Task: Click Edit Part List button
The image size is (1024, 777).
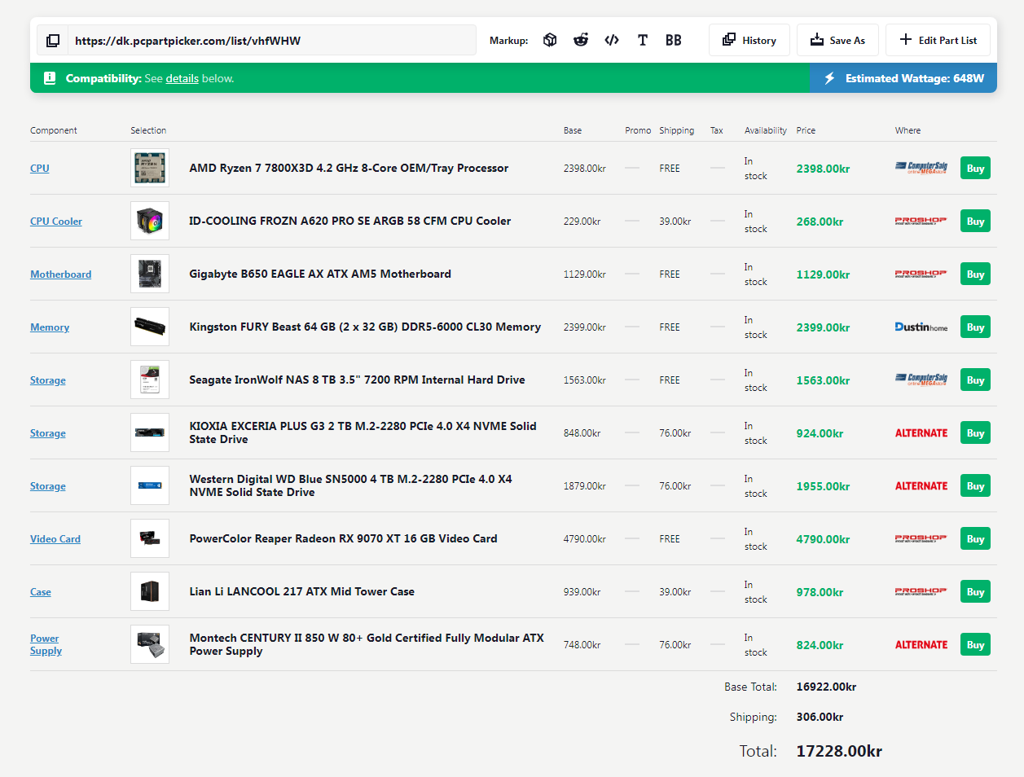Action: (x=938, y=40)
